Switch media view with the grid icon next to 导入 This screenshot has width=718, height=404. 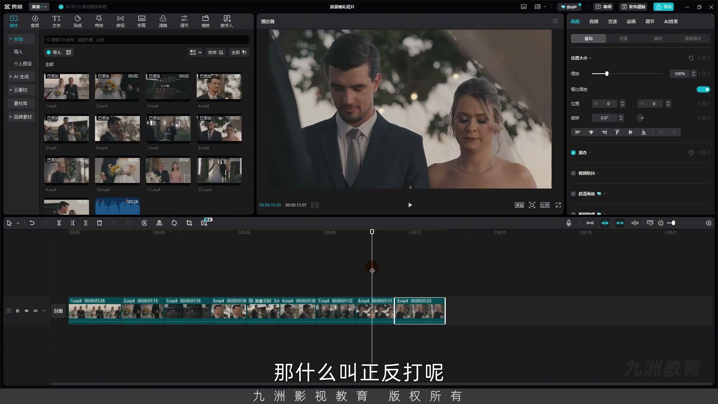click(x=68, y=52)
